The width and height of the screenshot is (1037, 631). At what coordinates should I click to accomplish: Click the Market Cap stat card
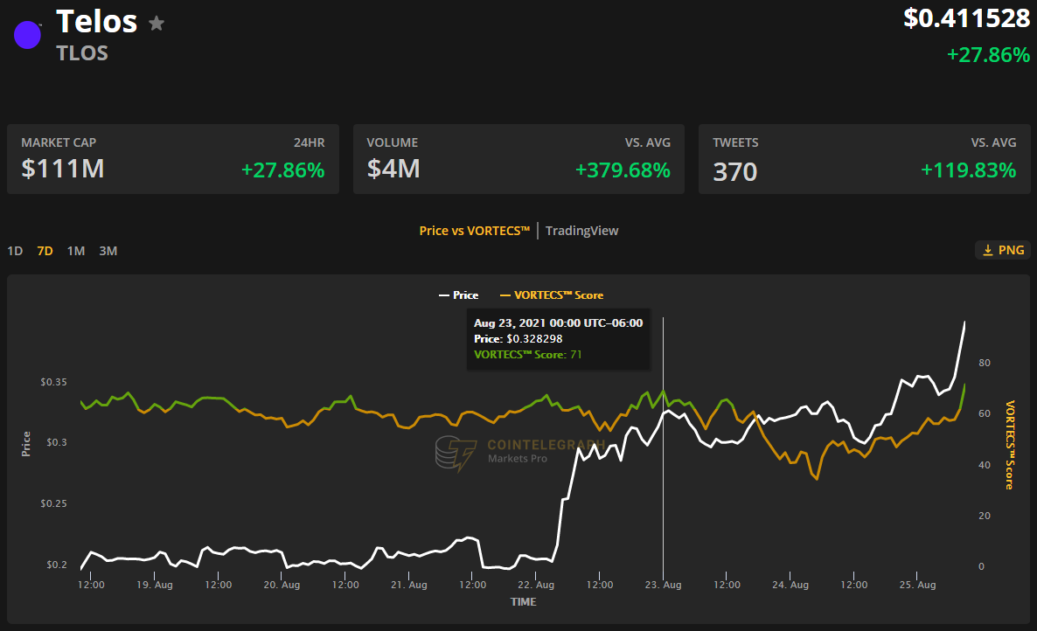pos(172,158)
